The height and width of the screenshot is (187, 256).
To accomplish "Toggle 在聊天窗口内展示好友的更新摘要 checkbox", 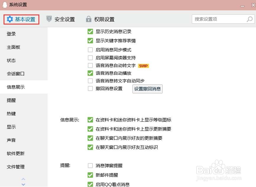I will pos(90,138).
